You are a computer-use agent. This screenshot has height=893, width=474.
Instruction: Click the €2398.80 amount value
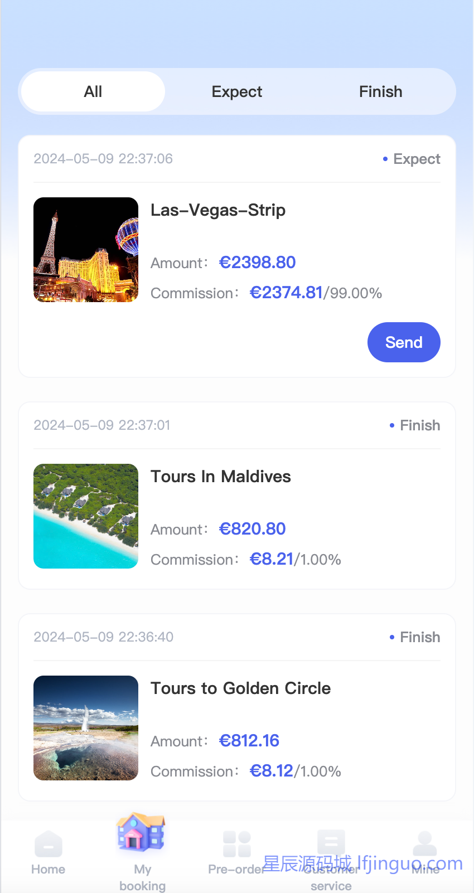click(258, 263)
